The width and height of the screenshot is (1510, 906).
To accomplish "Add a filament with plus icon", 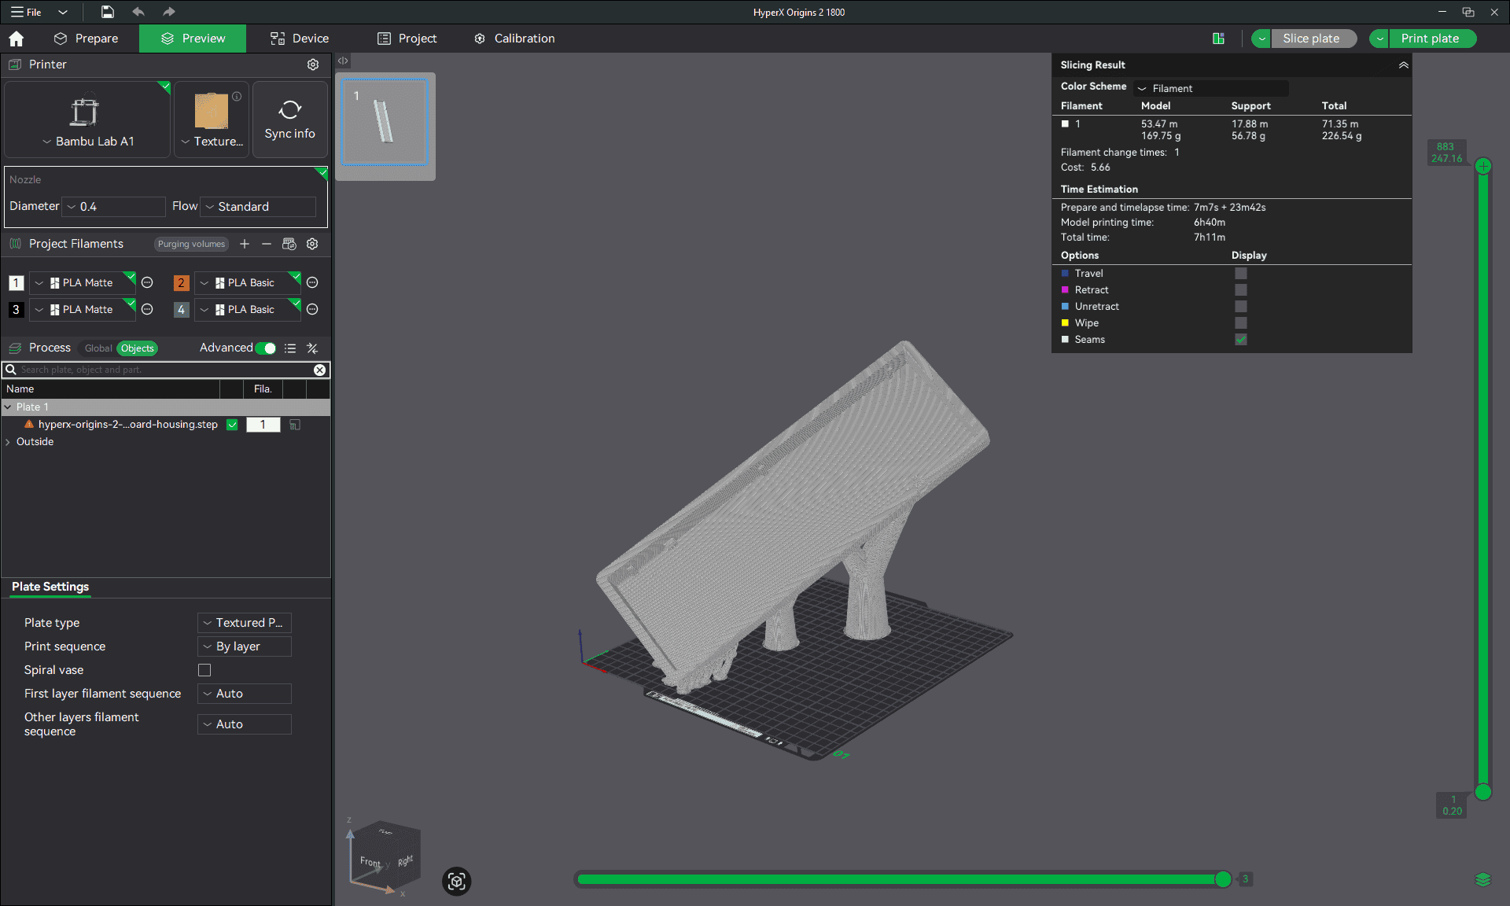I will coord(245,244).
